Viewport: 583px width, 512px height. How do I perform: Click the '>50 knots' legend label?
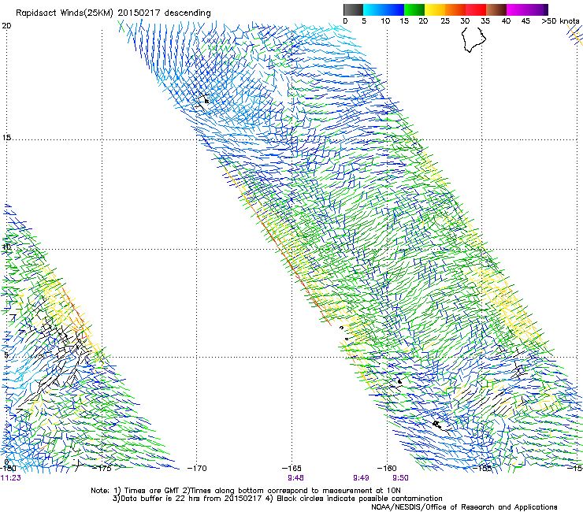pyautogui.click(x=560, y=21)
